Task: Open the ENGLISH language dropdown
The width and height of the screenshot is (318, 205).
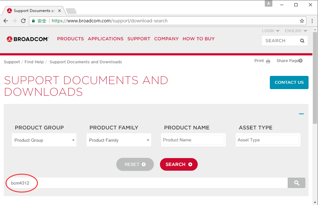Action: tap(296, 31)
